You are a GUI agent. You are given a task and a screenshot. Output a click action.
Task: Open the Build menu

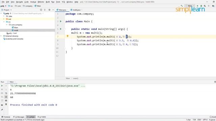point(48,2)
